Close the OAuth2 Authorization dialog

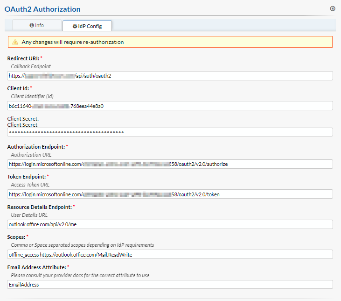tap(333, 8)
